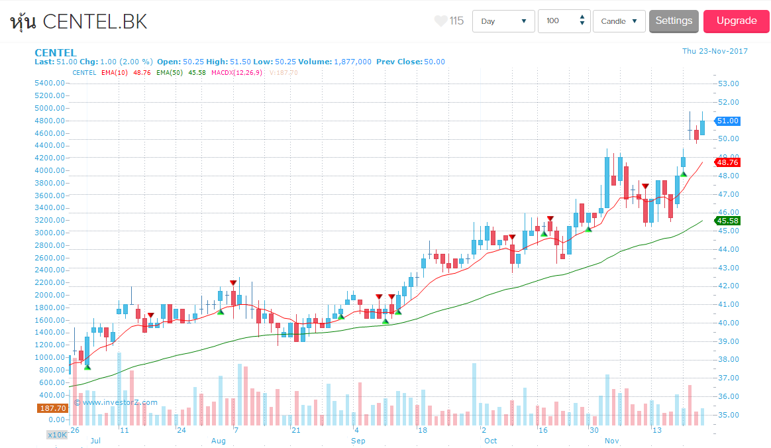Click the red sell marker above early August candle
Screen dimensions: 771x448
point(233,283)
